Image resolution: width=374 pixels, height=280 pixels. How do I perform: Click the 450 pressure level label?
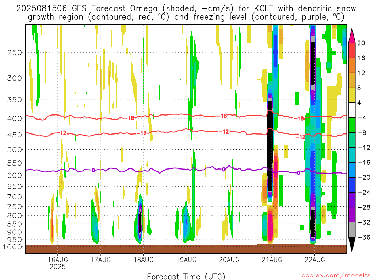point(15,135)
